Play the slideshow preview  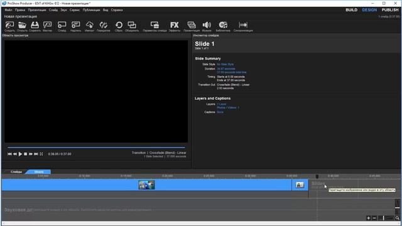tap(20, 154)
